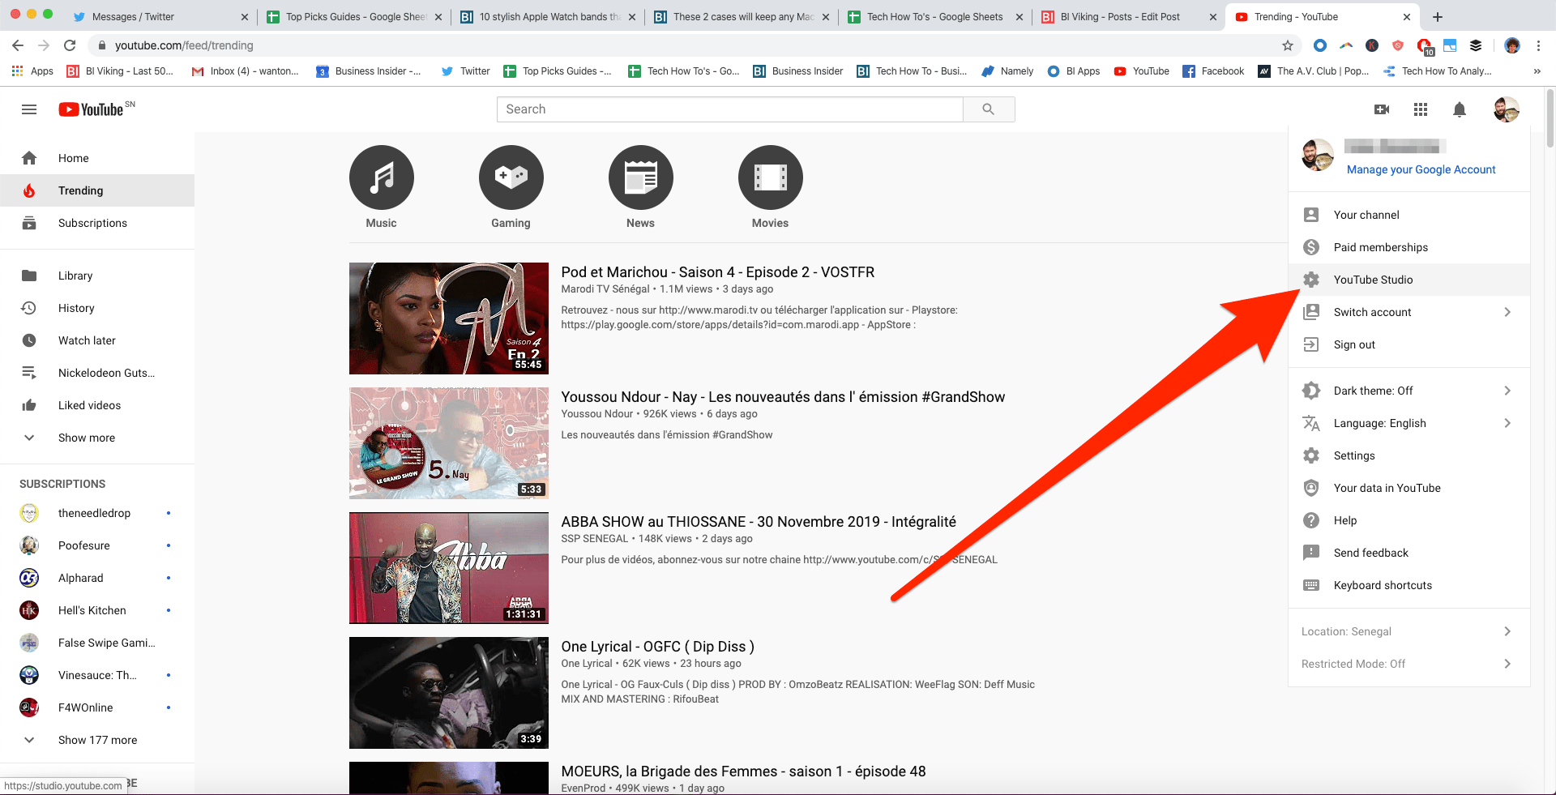Open the Gaming trending category
This screenshot has height=795, width=1556.
point(511,177)
